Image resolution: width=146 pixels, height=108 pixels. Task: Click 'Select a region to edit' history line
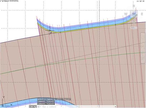pyautogui.click(x=54, y=99)
